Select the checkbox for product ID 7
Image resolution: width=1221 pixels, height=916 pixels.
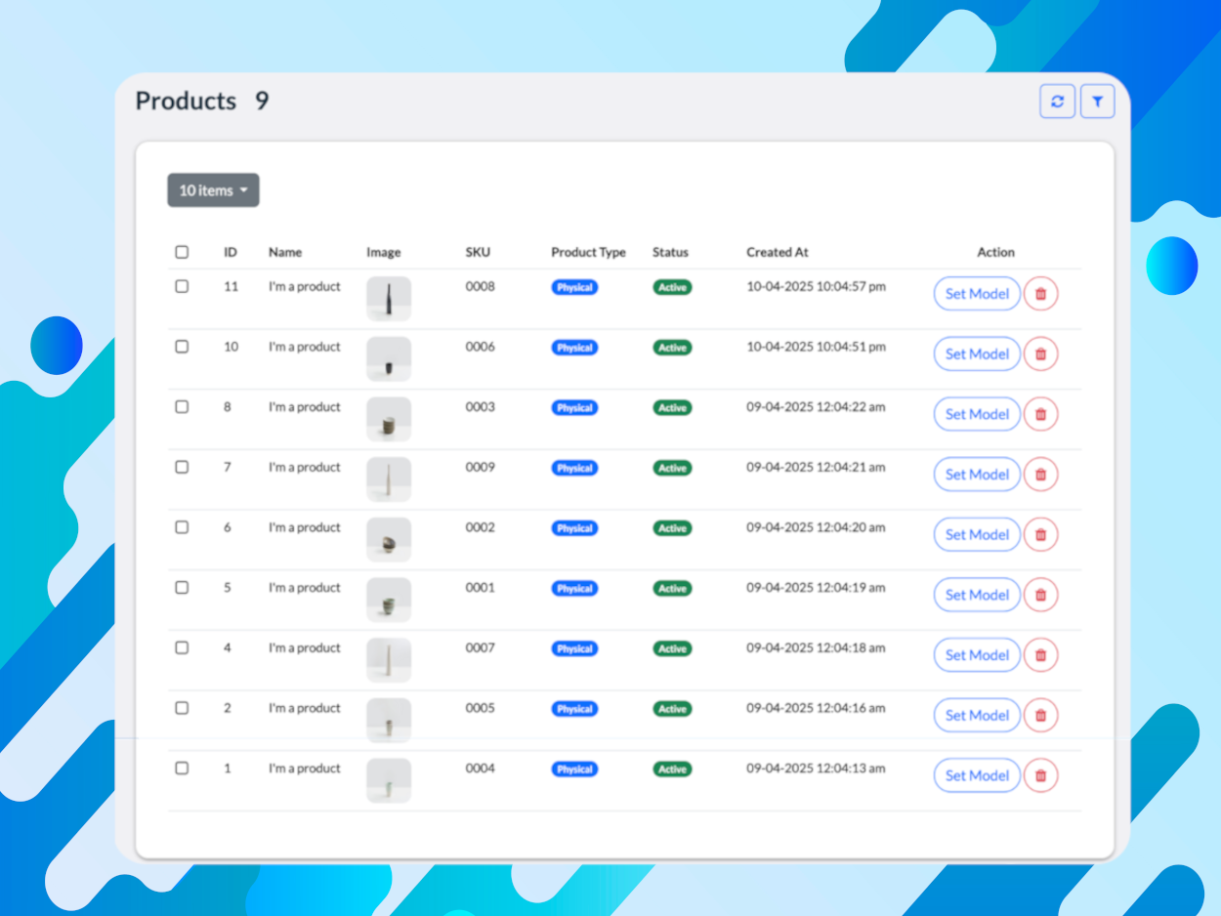point(182,467)
